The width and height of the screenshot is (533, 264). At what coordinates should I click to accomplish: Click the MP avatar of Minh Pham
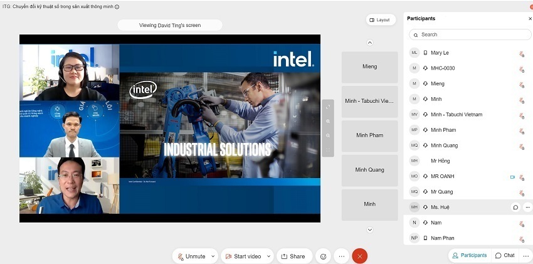pos(414,130)
